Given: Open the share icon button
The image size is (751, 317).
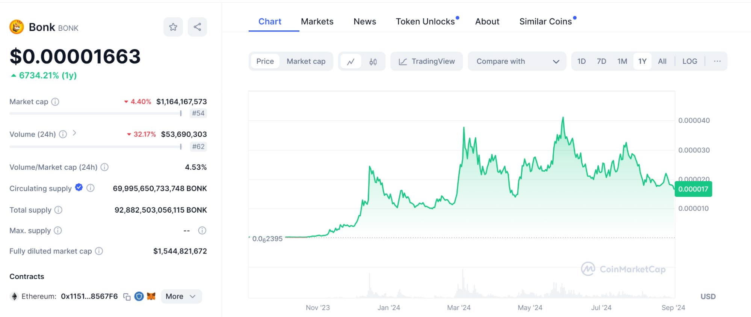Looking at the screenshot, I should (x=197, y=27).
